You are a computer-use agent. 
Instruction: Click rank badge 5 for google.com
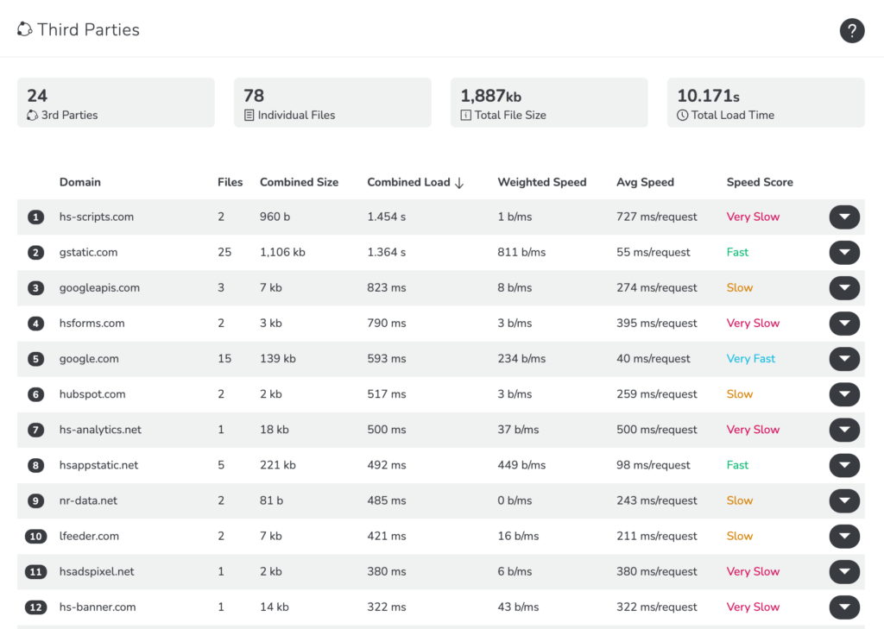[35, 359]
